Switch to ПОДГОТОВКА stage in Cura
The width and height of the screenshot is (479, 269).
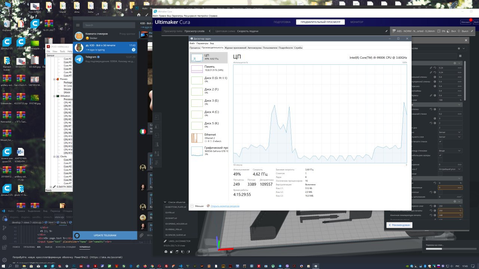[x=282, y=22]
